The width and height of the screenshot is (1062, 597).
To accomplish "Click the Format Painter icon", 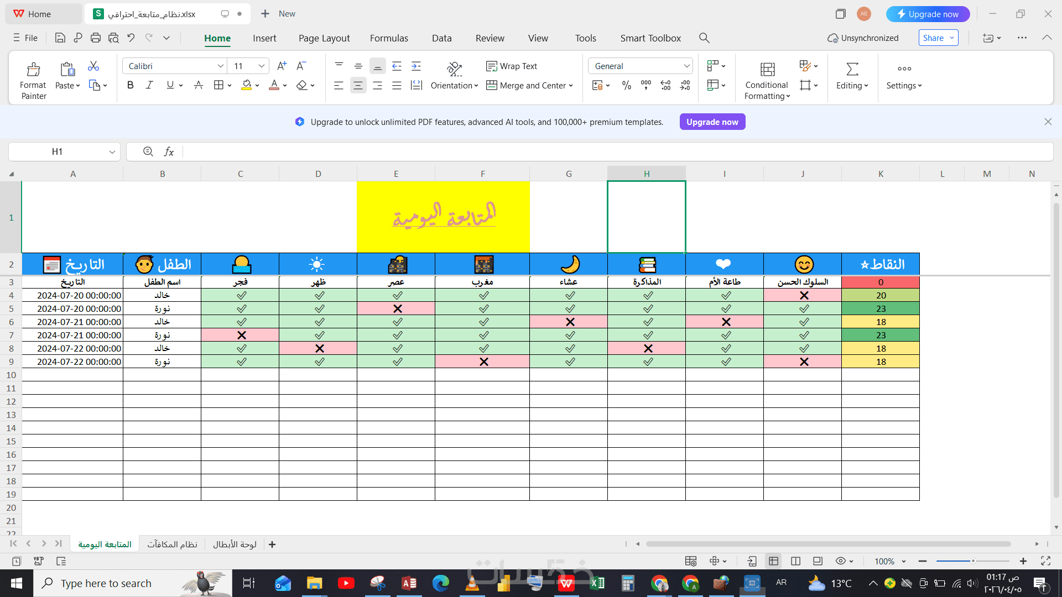I will pos(33,70).
